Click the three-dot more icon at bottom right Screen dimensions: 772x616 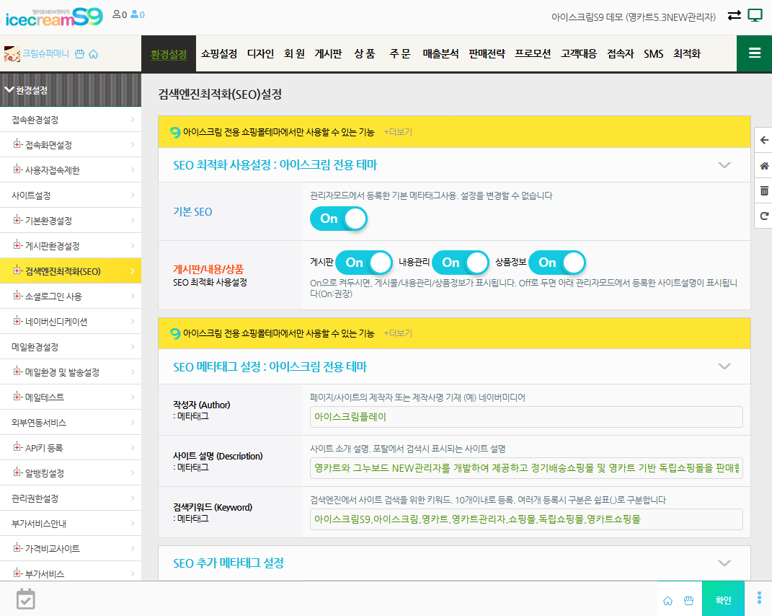[x=759, y=598]
